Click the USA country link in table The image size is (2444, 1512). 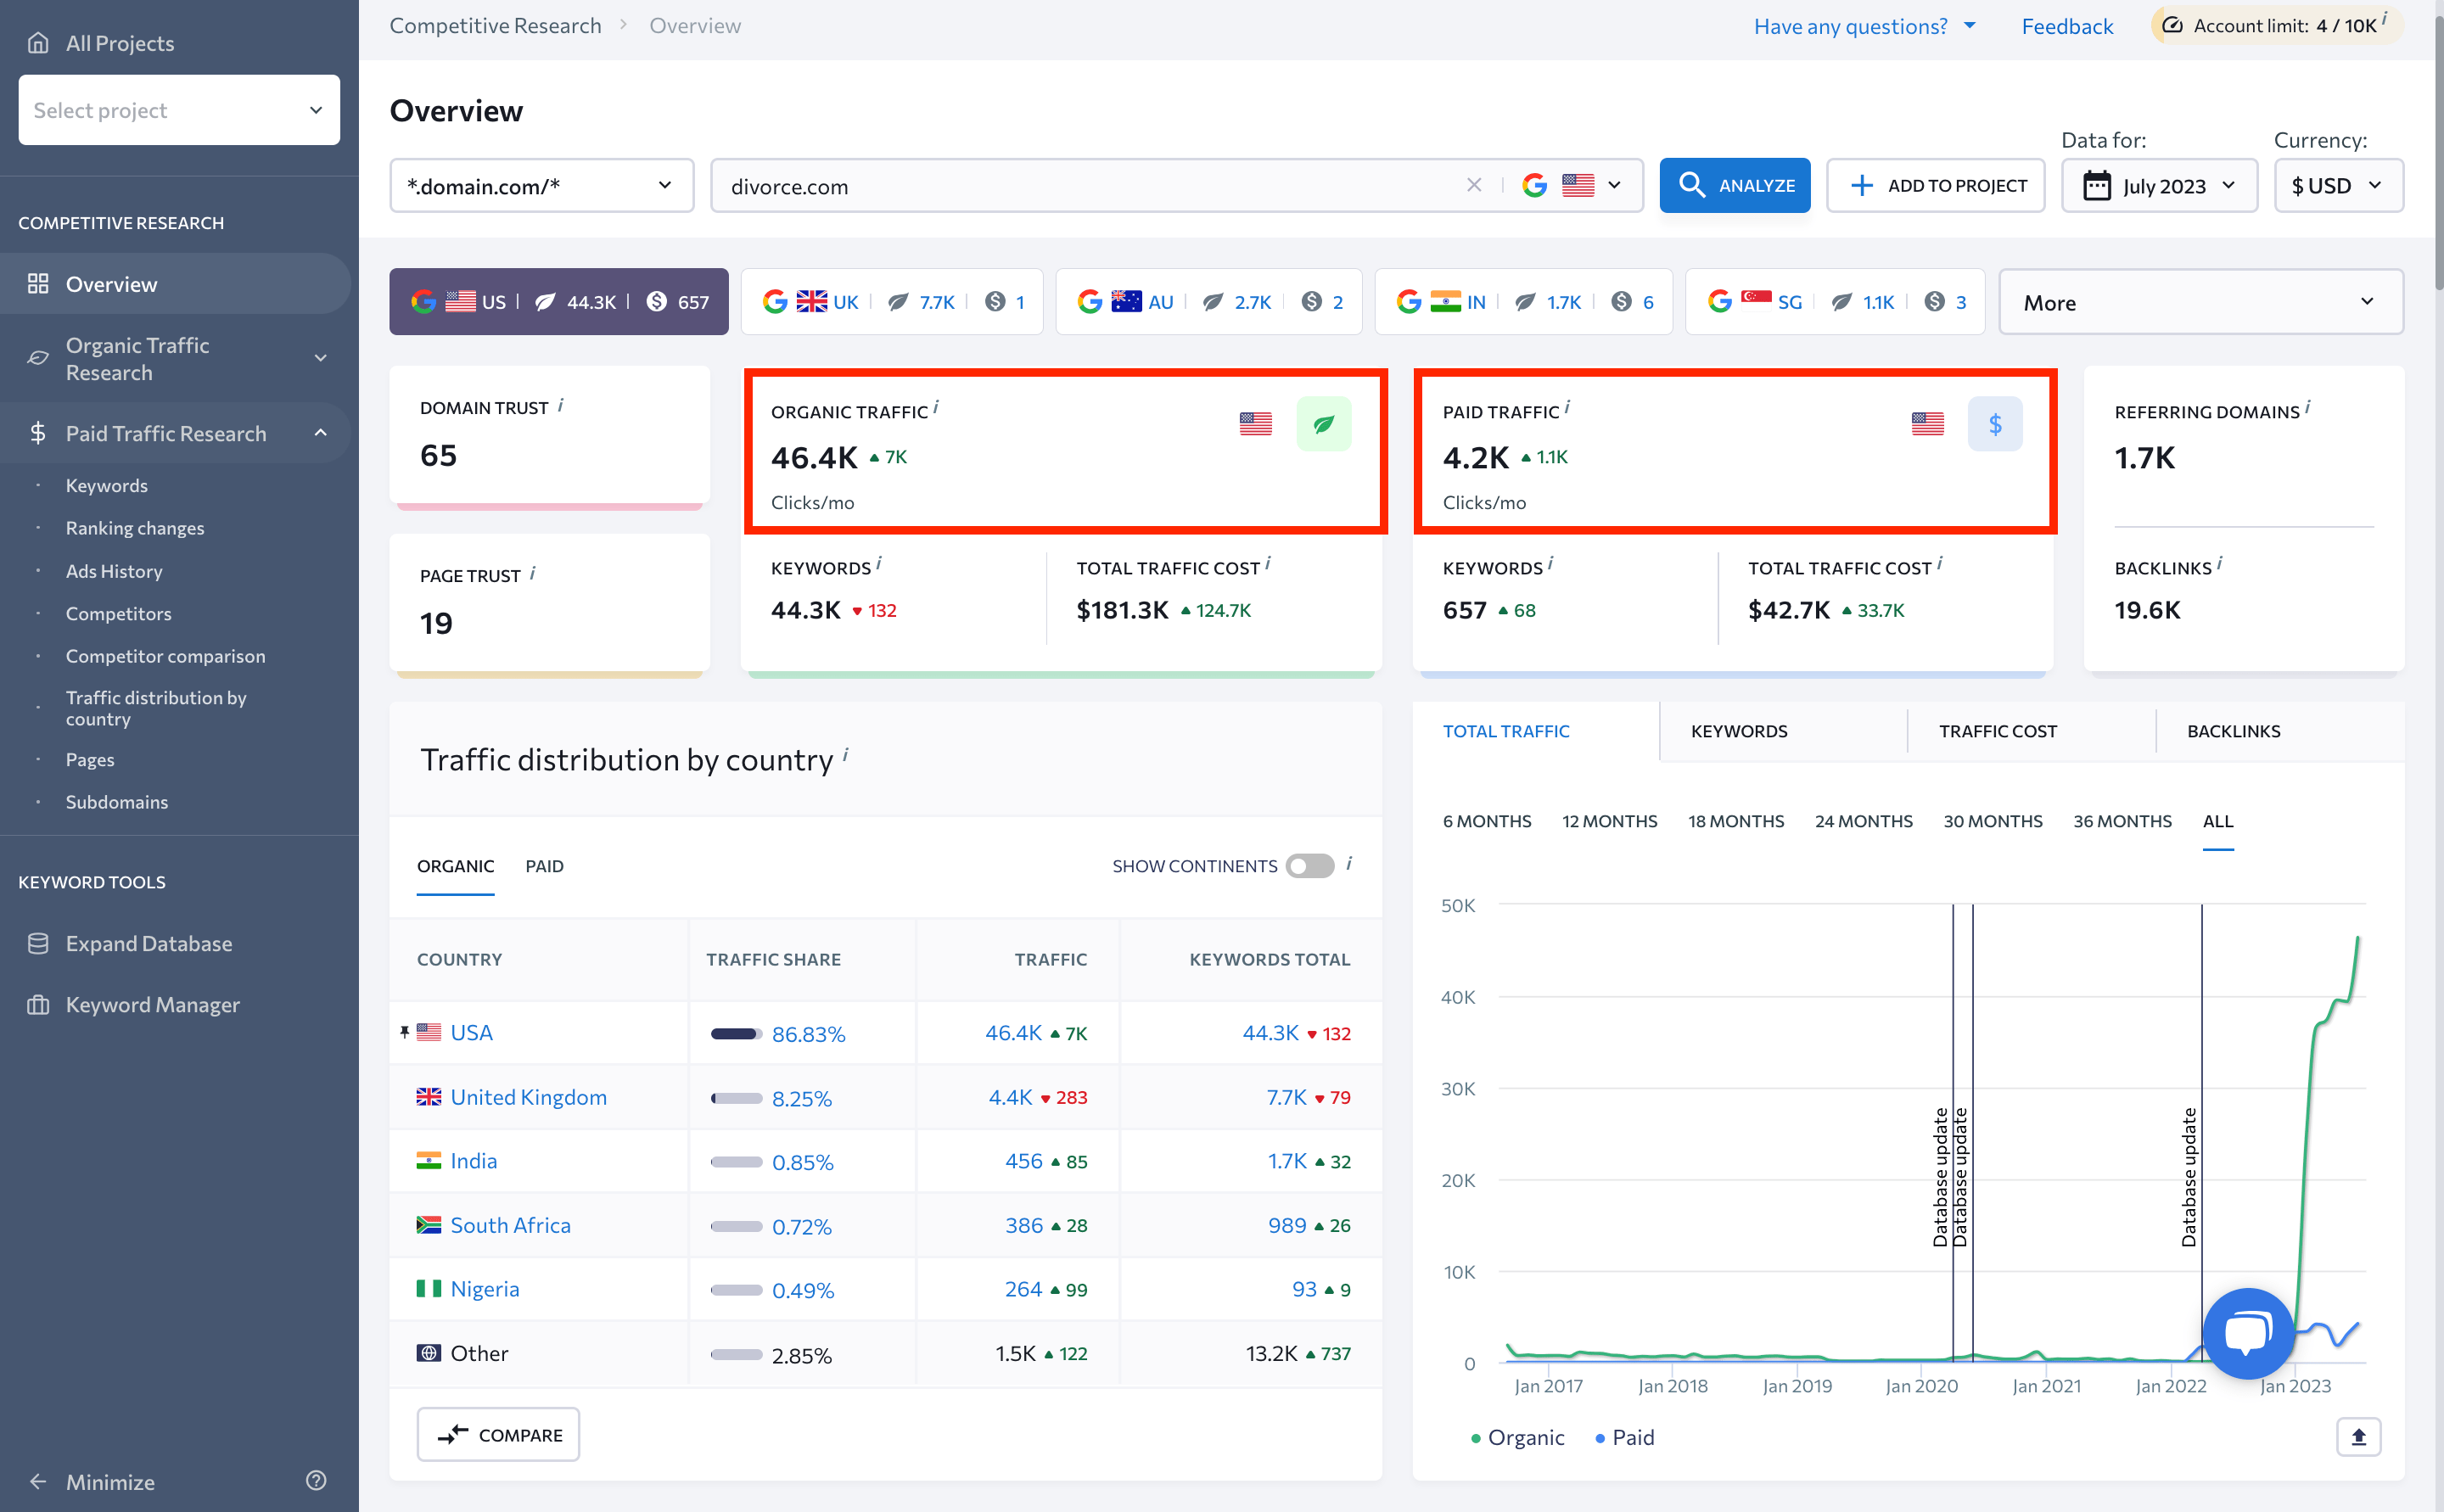click(x=471, y=1032)
